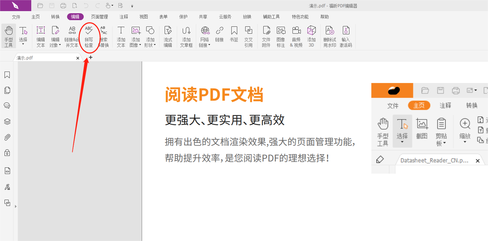Screen dimensions: 488x241
Task: Open 搜索&替换 search and replace
Action: click(104, 36)
